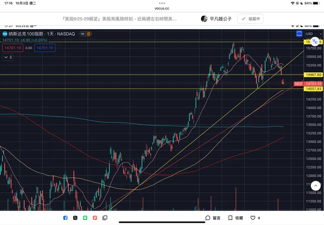Tap the scroll-to-top arrow button
324x225 pixels.
point(316,186)
